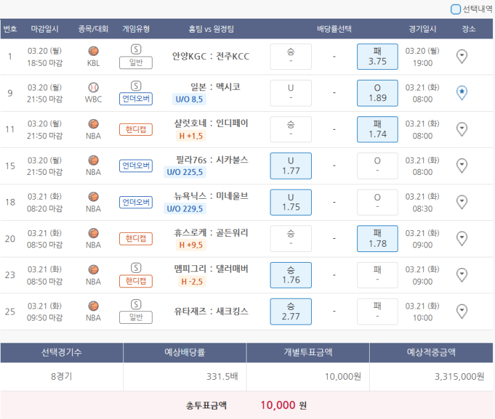Toggle O 1.89 for 일본 : 멕시코
Viewport: 495px width, 419px height.
click(x=377, y=93)
